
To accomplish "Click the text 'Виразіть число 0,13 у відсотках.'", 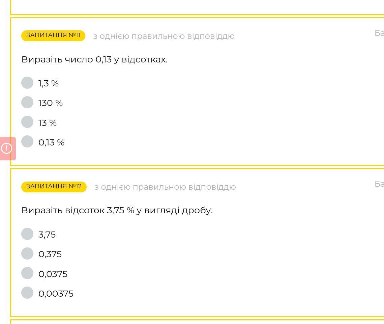I will pyautogui.click(x=94, y=60).
